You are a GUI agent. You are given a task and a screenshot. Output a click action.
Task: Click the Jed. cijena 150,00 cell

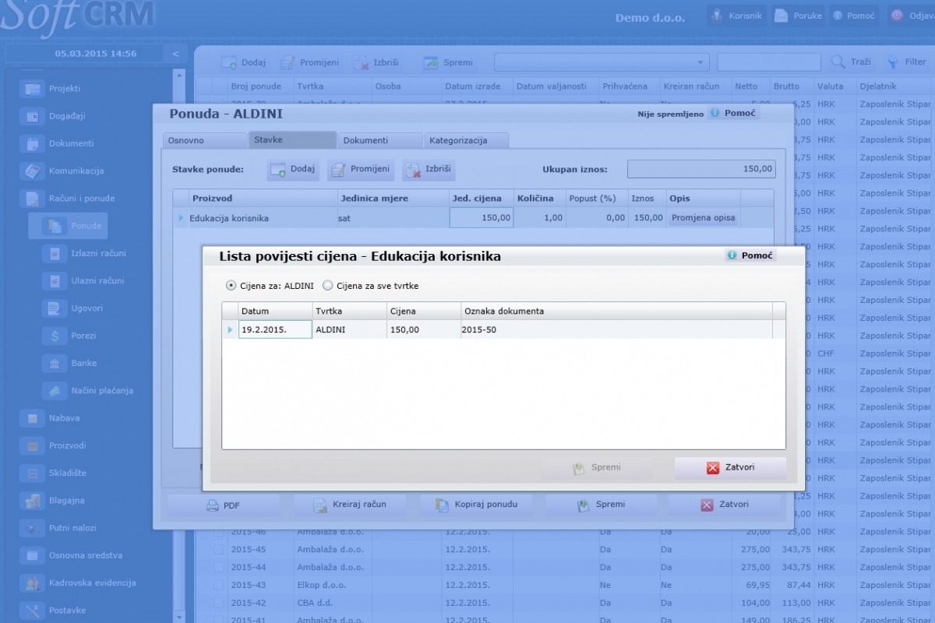(x=481, y=218)
